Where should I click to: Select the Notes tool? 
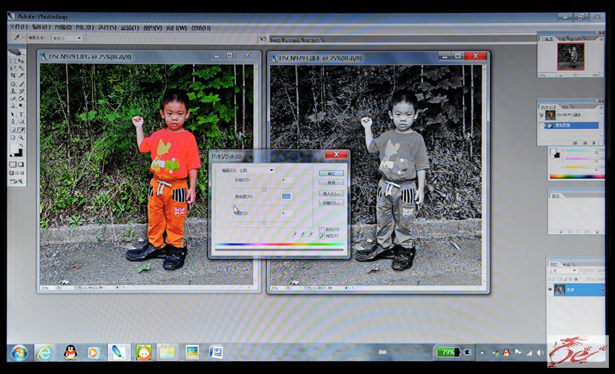[13, 130]
